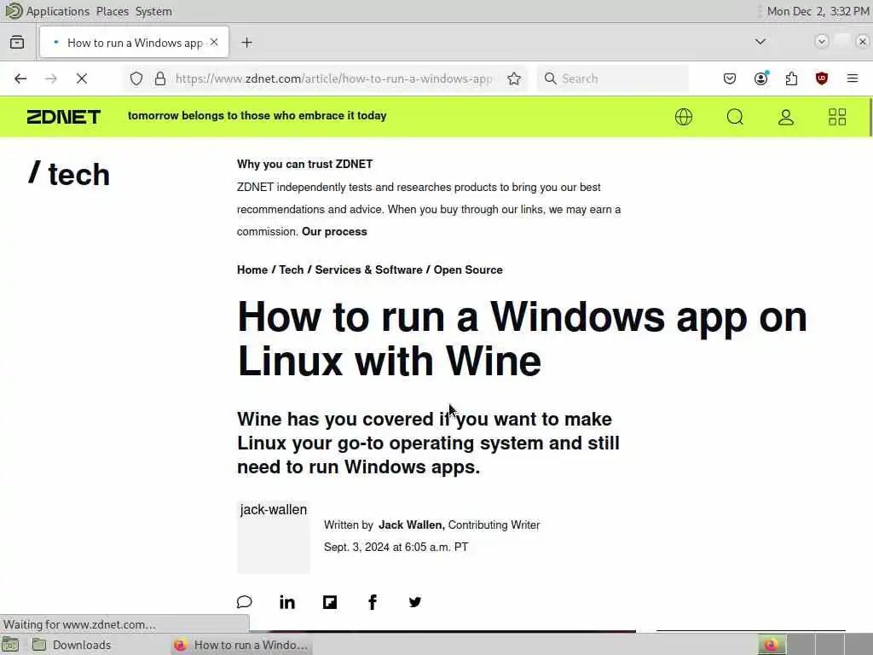Viewport: 873px width, 655px height.
Task: Open the 'Our process' link
Action: pyautogui.click(x=334, y=232)
